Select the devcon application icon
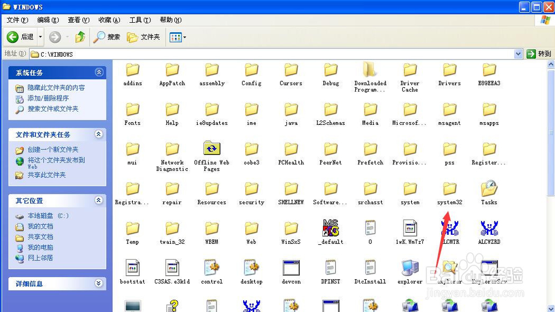The height and width of the screenshot is (312, 555). tap(291, 273)
